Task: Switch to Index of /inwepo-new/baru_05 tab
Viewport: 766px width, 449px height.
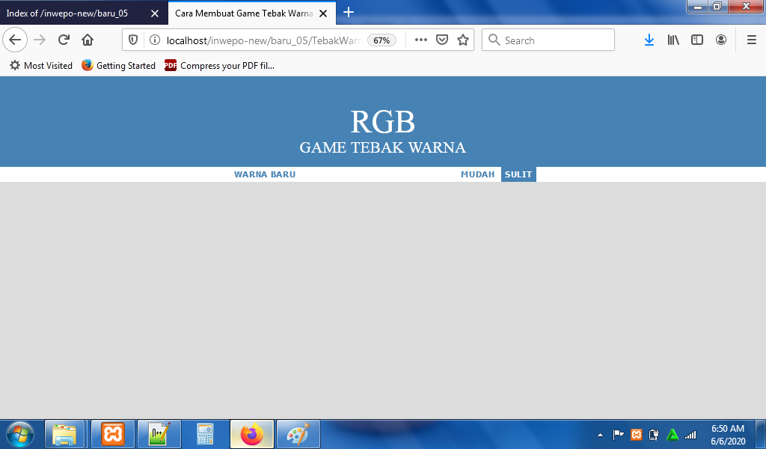Action: click(x=84, y=13)
